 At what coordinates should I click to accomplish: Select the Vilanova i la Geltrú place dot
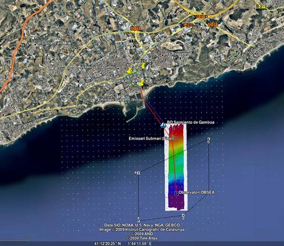click(118, 68)
